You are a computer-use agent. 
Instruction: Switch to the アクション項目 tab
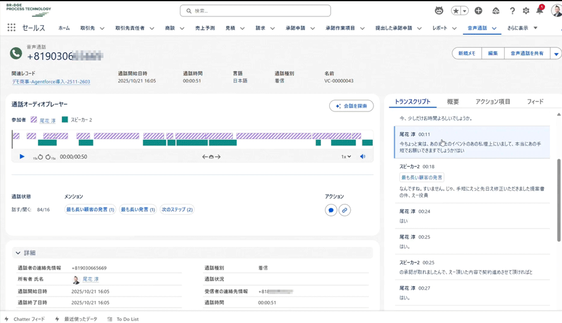click(493, 101)
